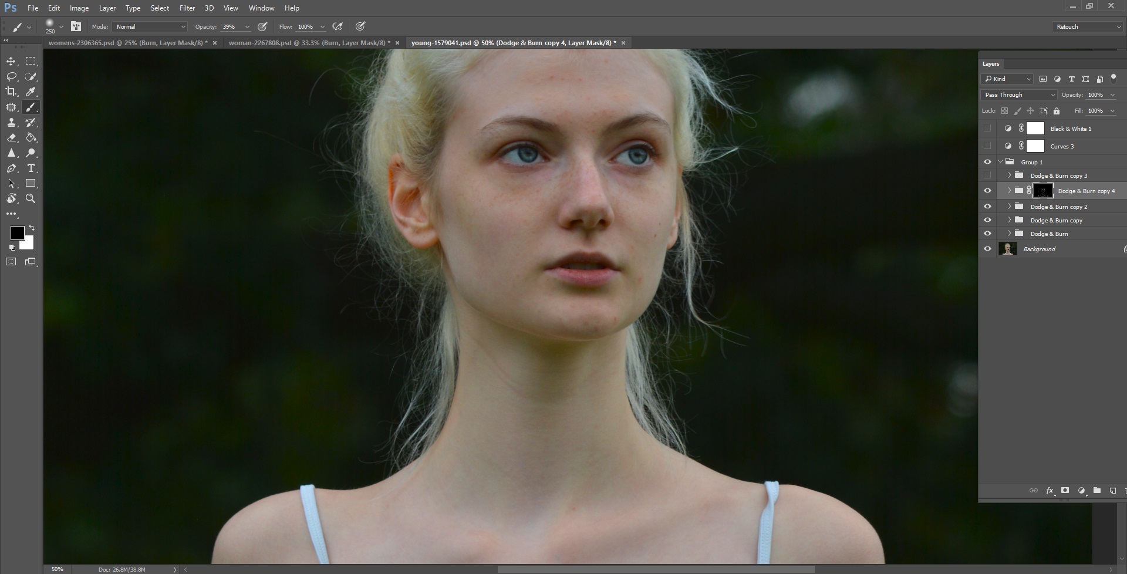Select the Crop tool

11,92
